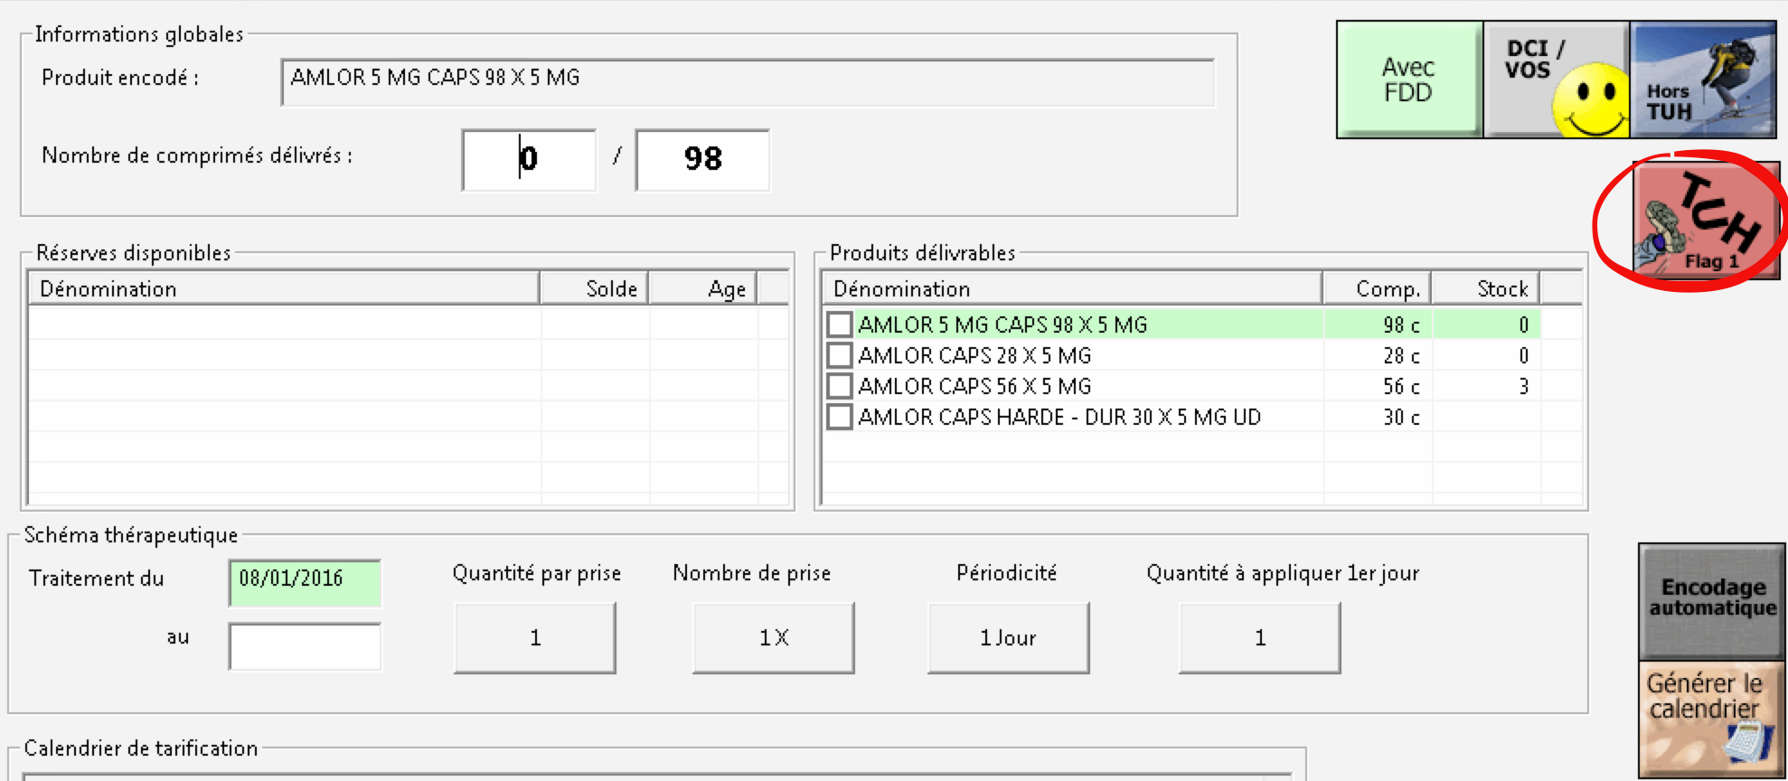Select the AMLOR 5 MG CAPS 98 X 5 MG row name
This screenshot has width=1788, height=781.
(x=1002, y=325)
